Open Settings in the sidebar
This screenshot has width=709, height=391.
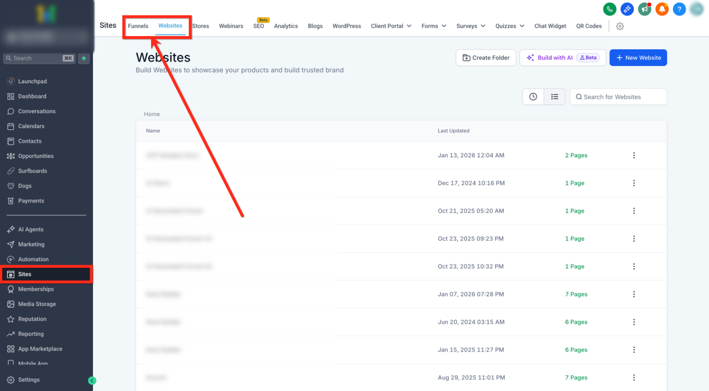(29, 380)
